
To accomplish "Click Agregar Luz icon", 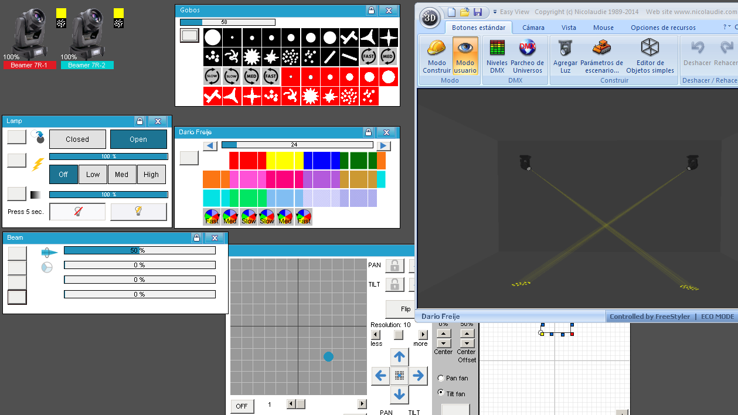I will click(x=564, y=56).
